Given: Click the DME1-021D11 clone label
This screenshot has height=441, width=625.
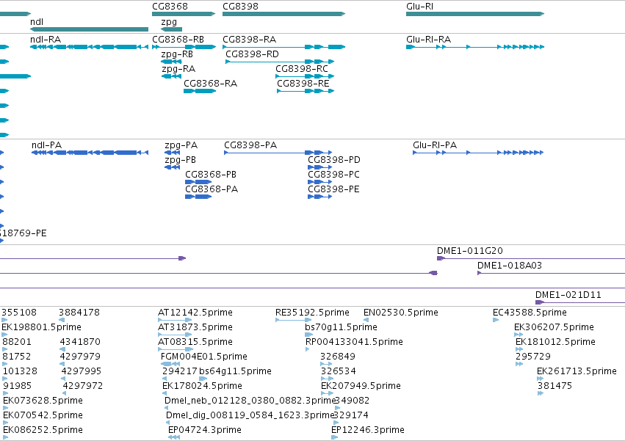Looking at the screenshot, I should pos(568,295).
